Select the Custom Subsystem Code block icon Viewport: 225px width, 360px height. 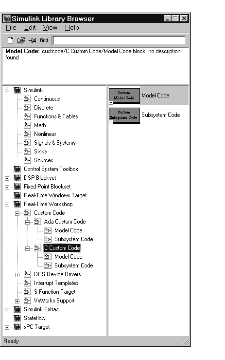(x=124, y=115)
